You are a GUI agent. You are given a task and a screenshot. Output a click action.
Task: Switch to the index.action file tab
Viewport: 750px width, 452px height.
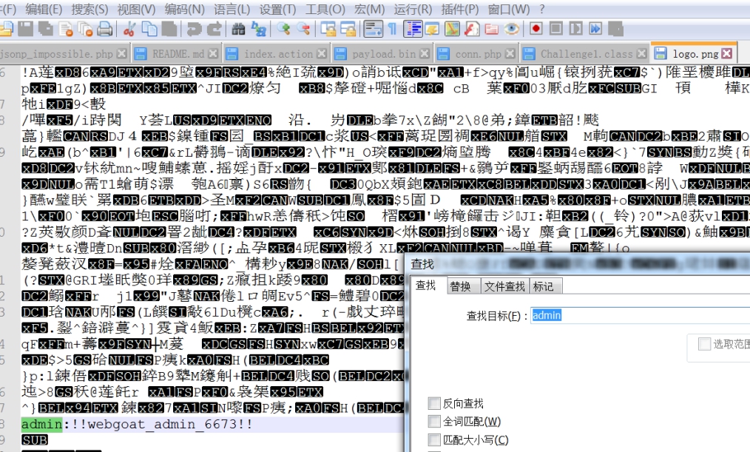278,53
